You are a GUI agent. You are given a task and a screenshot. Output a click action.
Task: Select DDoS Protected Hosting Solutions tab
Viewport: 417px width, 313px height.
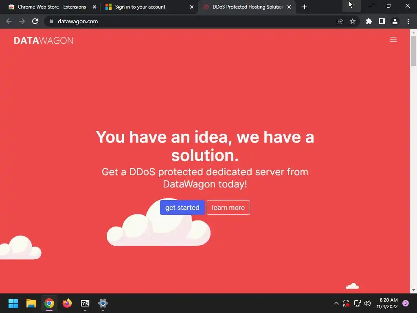(247, 7)
